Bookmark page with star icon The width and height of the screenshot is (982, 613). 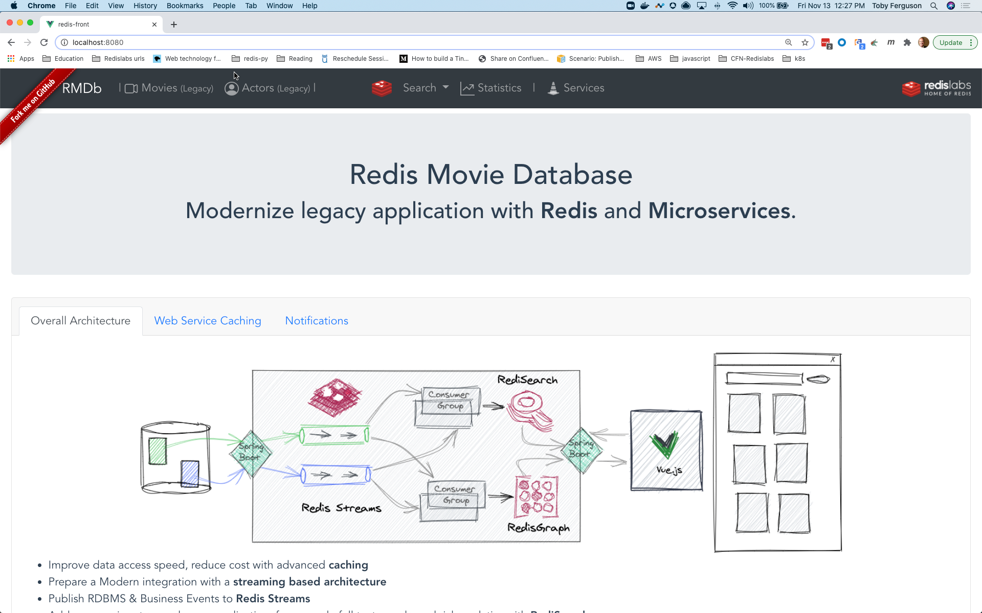tap(805, 42)
